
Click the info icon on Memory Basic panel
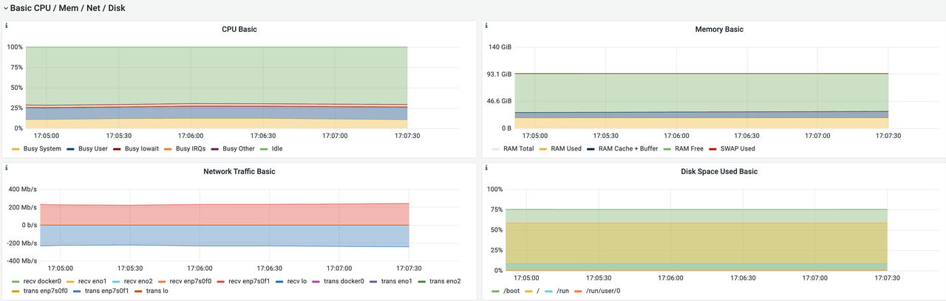(x=486, y=26)
